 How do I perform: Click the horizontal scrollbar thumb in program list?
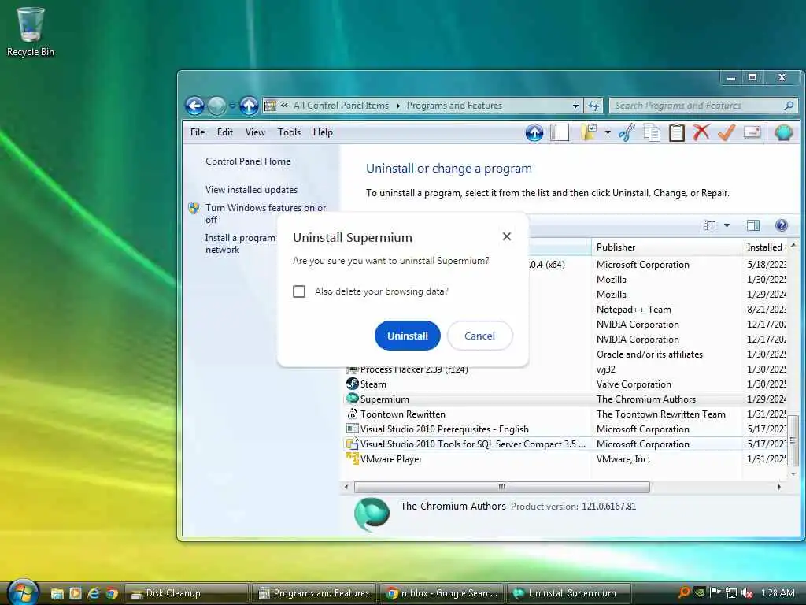[x=501, y=487]
